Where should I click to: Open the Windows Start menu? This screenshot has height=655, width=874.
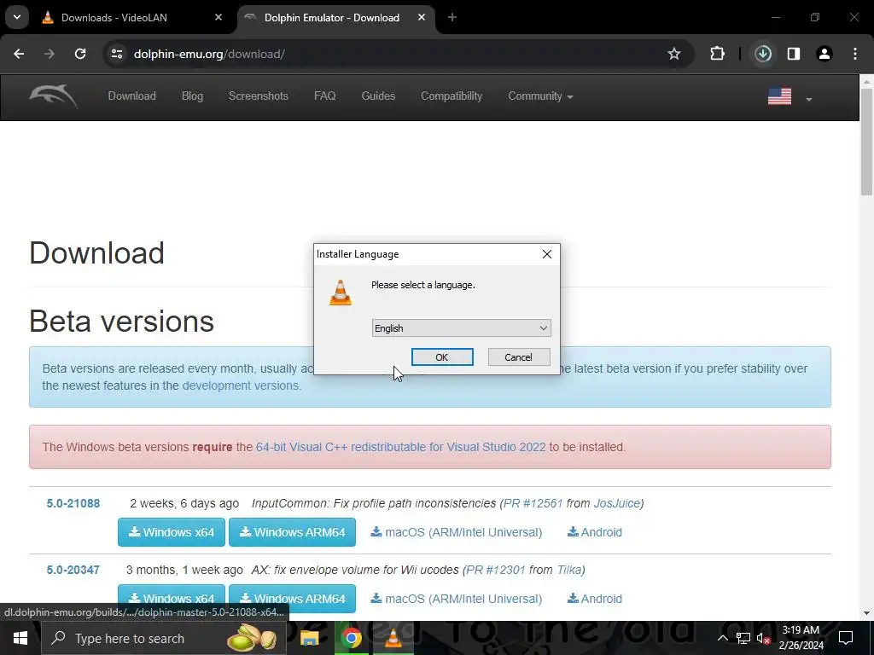point(20,638)
